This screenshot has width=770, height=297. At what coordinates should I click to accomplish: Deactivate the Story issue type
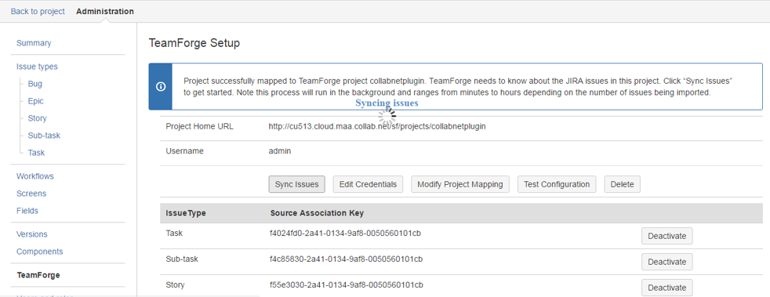pos(666,287)
